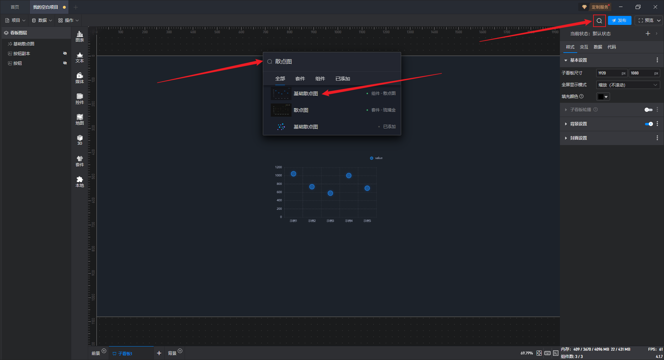Open the 操作 dropdown menu

click(x=68, y=20)
